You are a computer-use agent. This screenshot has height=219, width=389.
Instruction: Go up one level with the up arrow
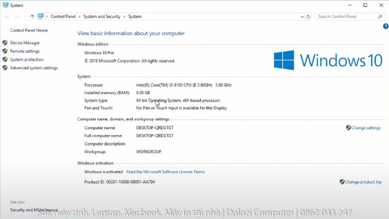[32, 17]
